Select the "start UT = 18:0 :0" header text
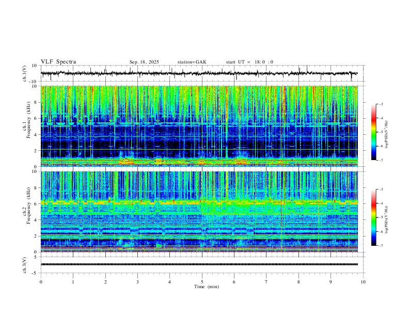The height and width of the screenshot is (316, 409). click(249, 62)
